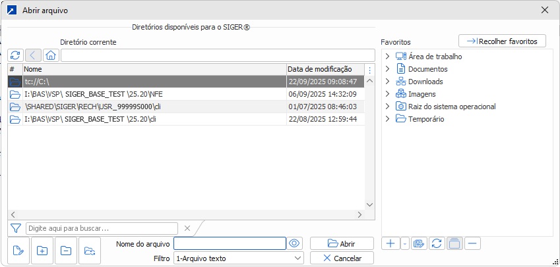The width and height of the screenshot is (560, 267).
Task: Select I:\BAS\VSP\ SIGER_BASE_TEST \25.20\NFE entry
Action: tap(186, 94)
